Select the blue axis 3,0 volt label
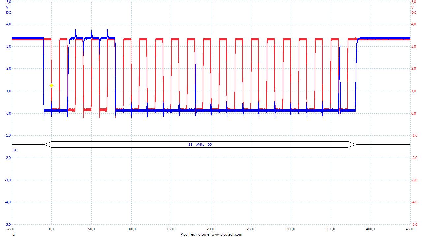This screenshot has width=422, height=237. (9, 46)
